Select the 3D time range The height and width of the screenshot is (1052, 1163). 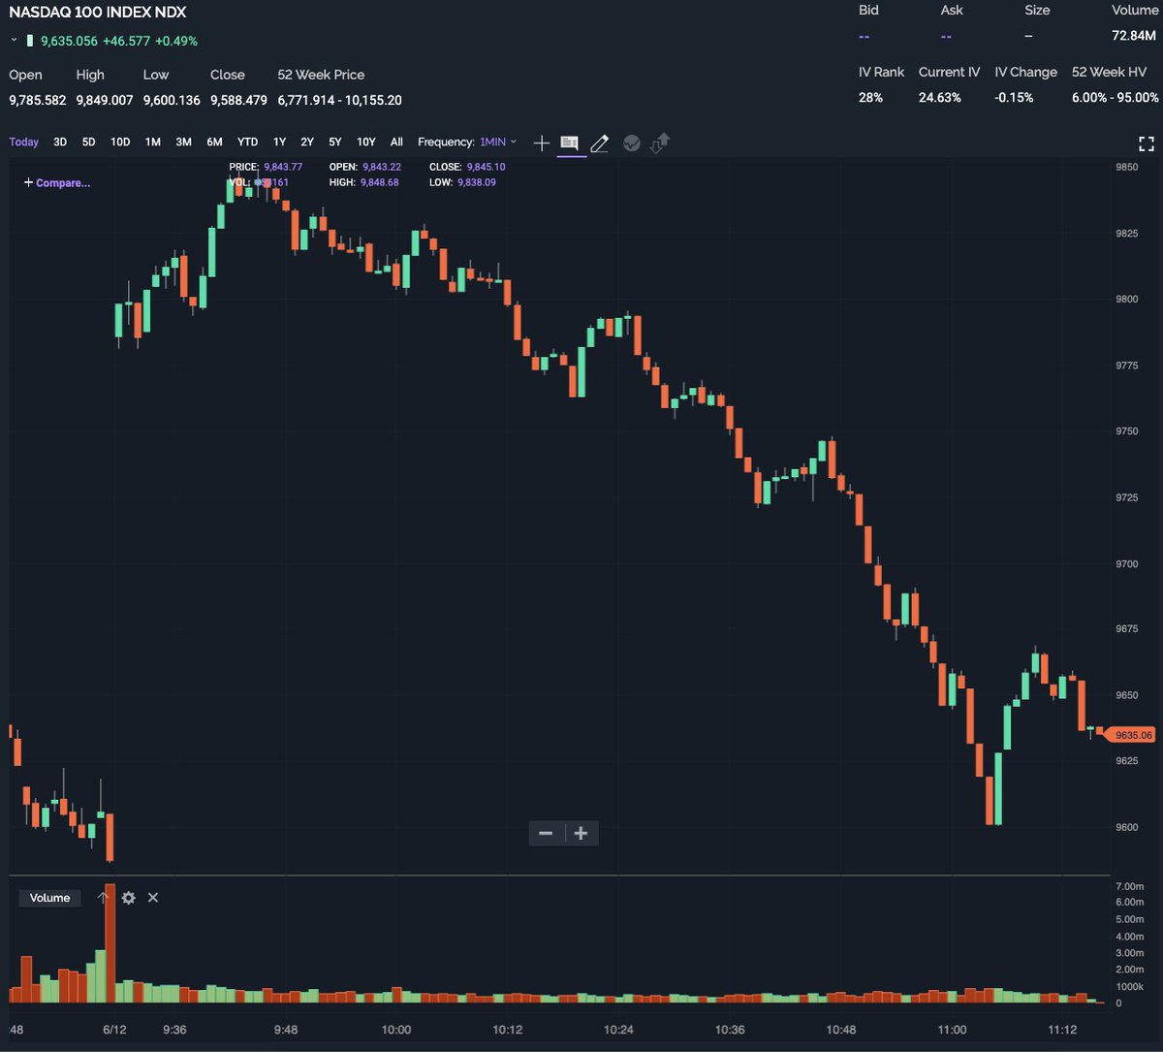point(60,142)
